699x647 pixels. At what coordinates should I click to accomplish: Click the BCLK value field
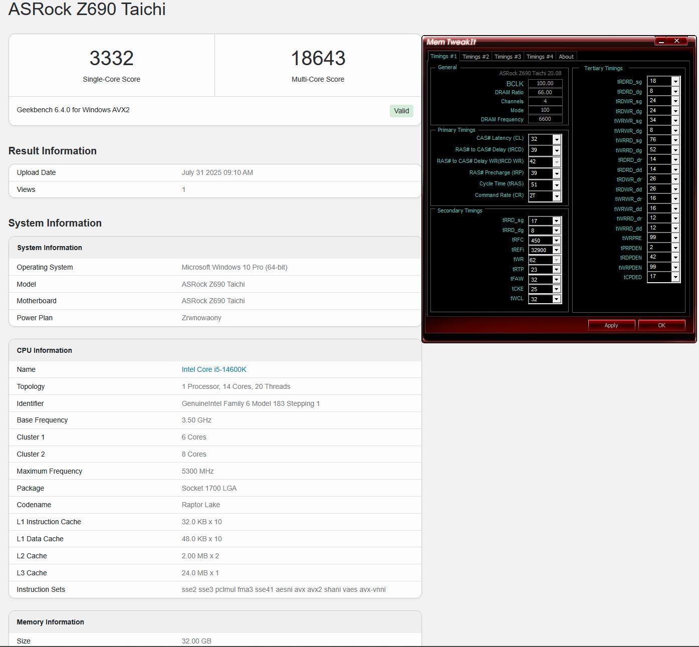[545, 84]
